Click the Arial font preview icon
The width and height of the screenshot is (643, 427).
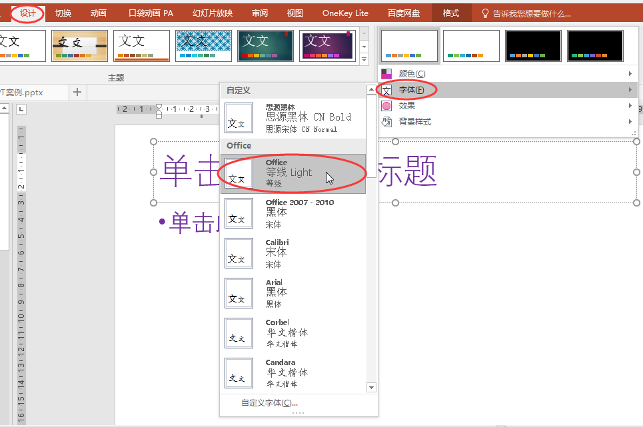[x=239, y=293]
